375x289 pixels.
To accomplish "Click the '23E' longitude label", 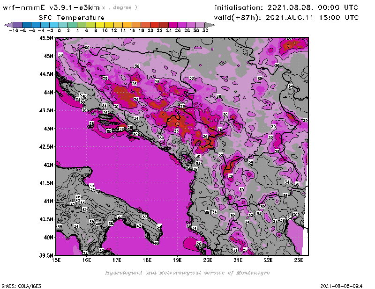I will [x=299, y=260].
